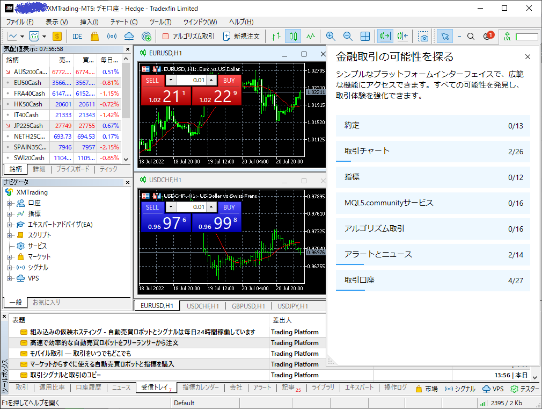Toggle chart auto scroll button
Image resolution: width=542 pixels, height=409 pixels.
pos(385,37)
